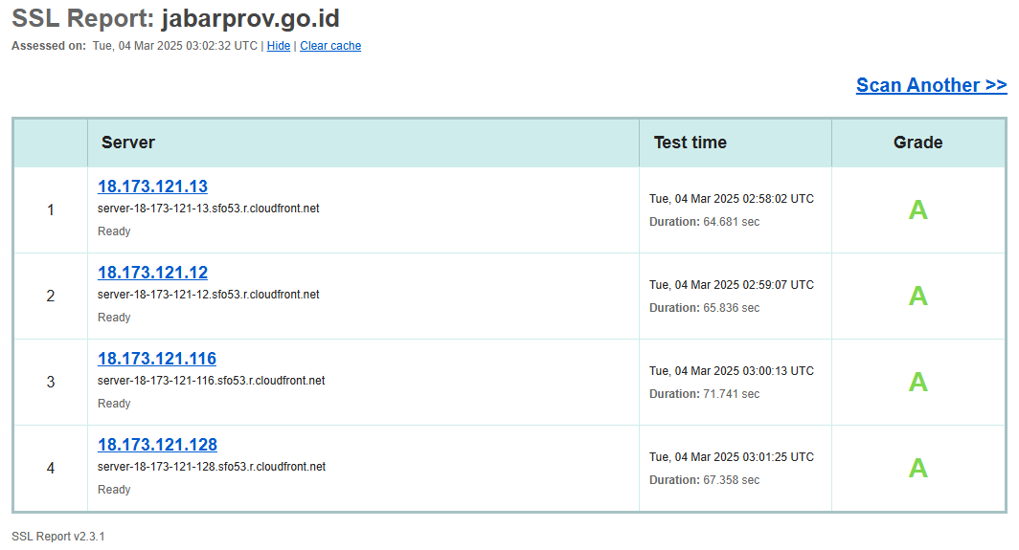The height and width of the screenshot is (550, 1019).
Task: Open server 18.173.121.116 report
Action: (157, 359)
